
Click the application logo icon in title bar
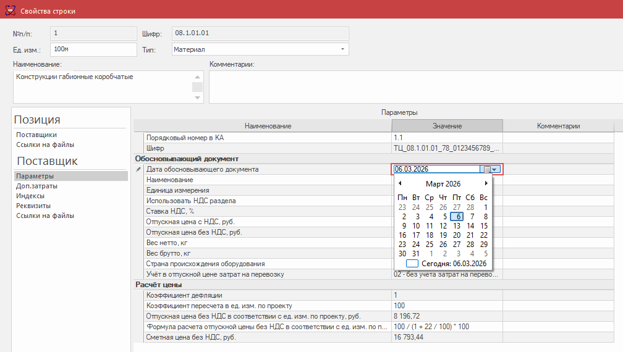10,10
